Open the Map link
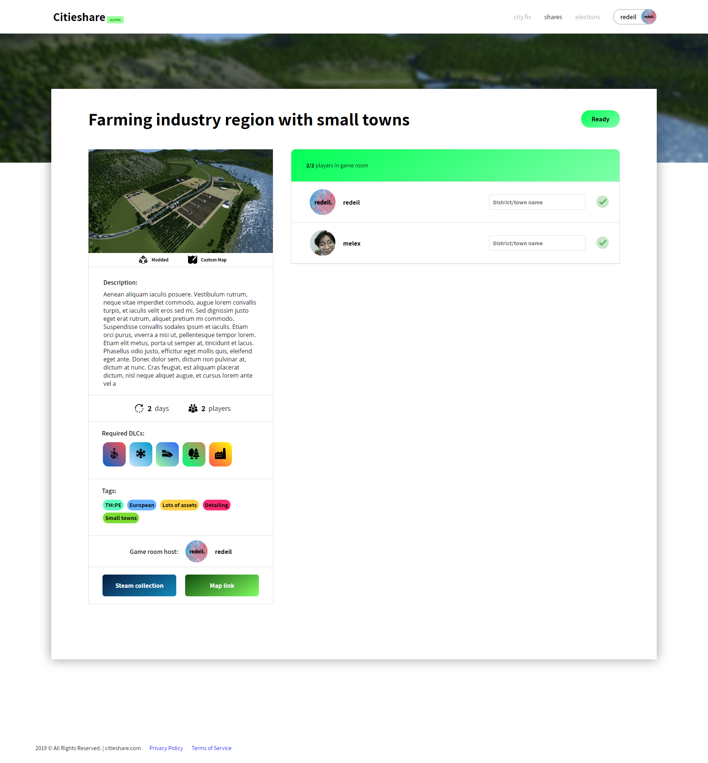 point(222,585)
